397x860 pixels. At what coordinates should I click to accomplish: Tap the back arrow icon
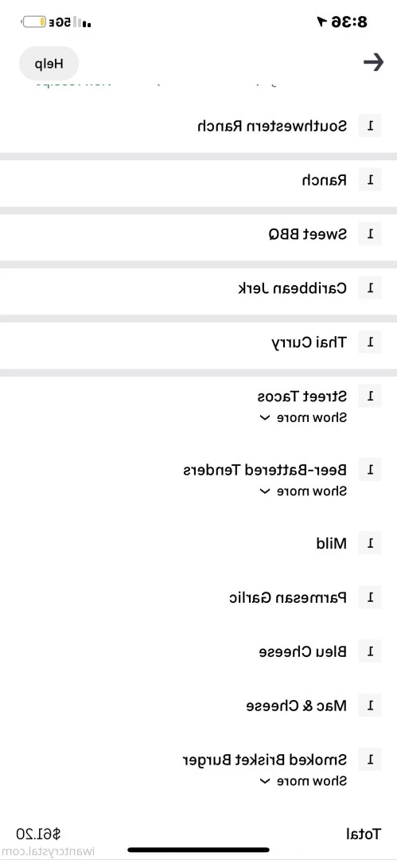click(x=373, y=63)
